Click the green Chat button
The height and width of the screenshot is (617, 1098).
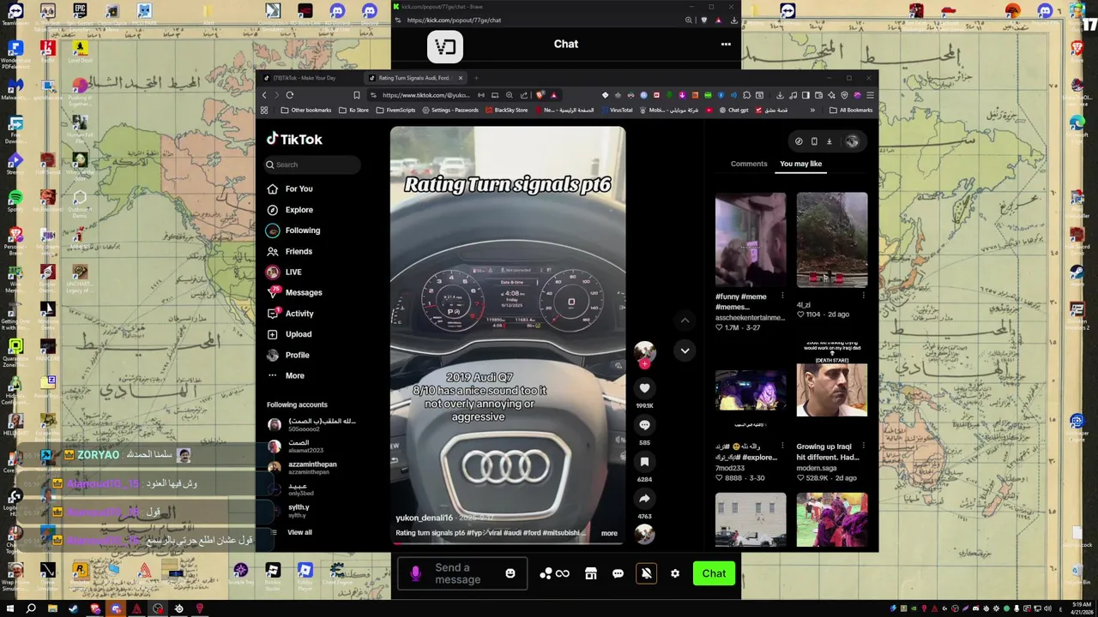click(714, 573)
